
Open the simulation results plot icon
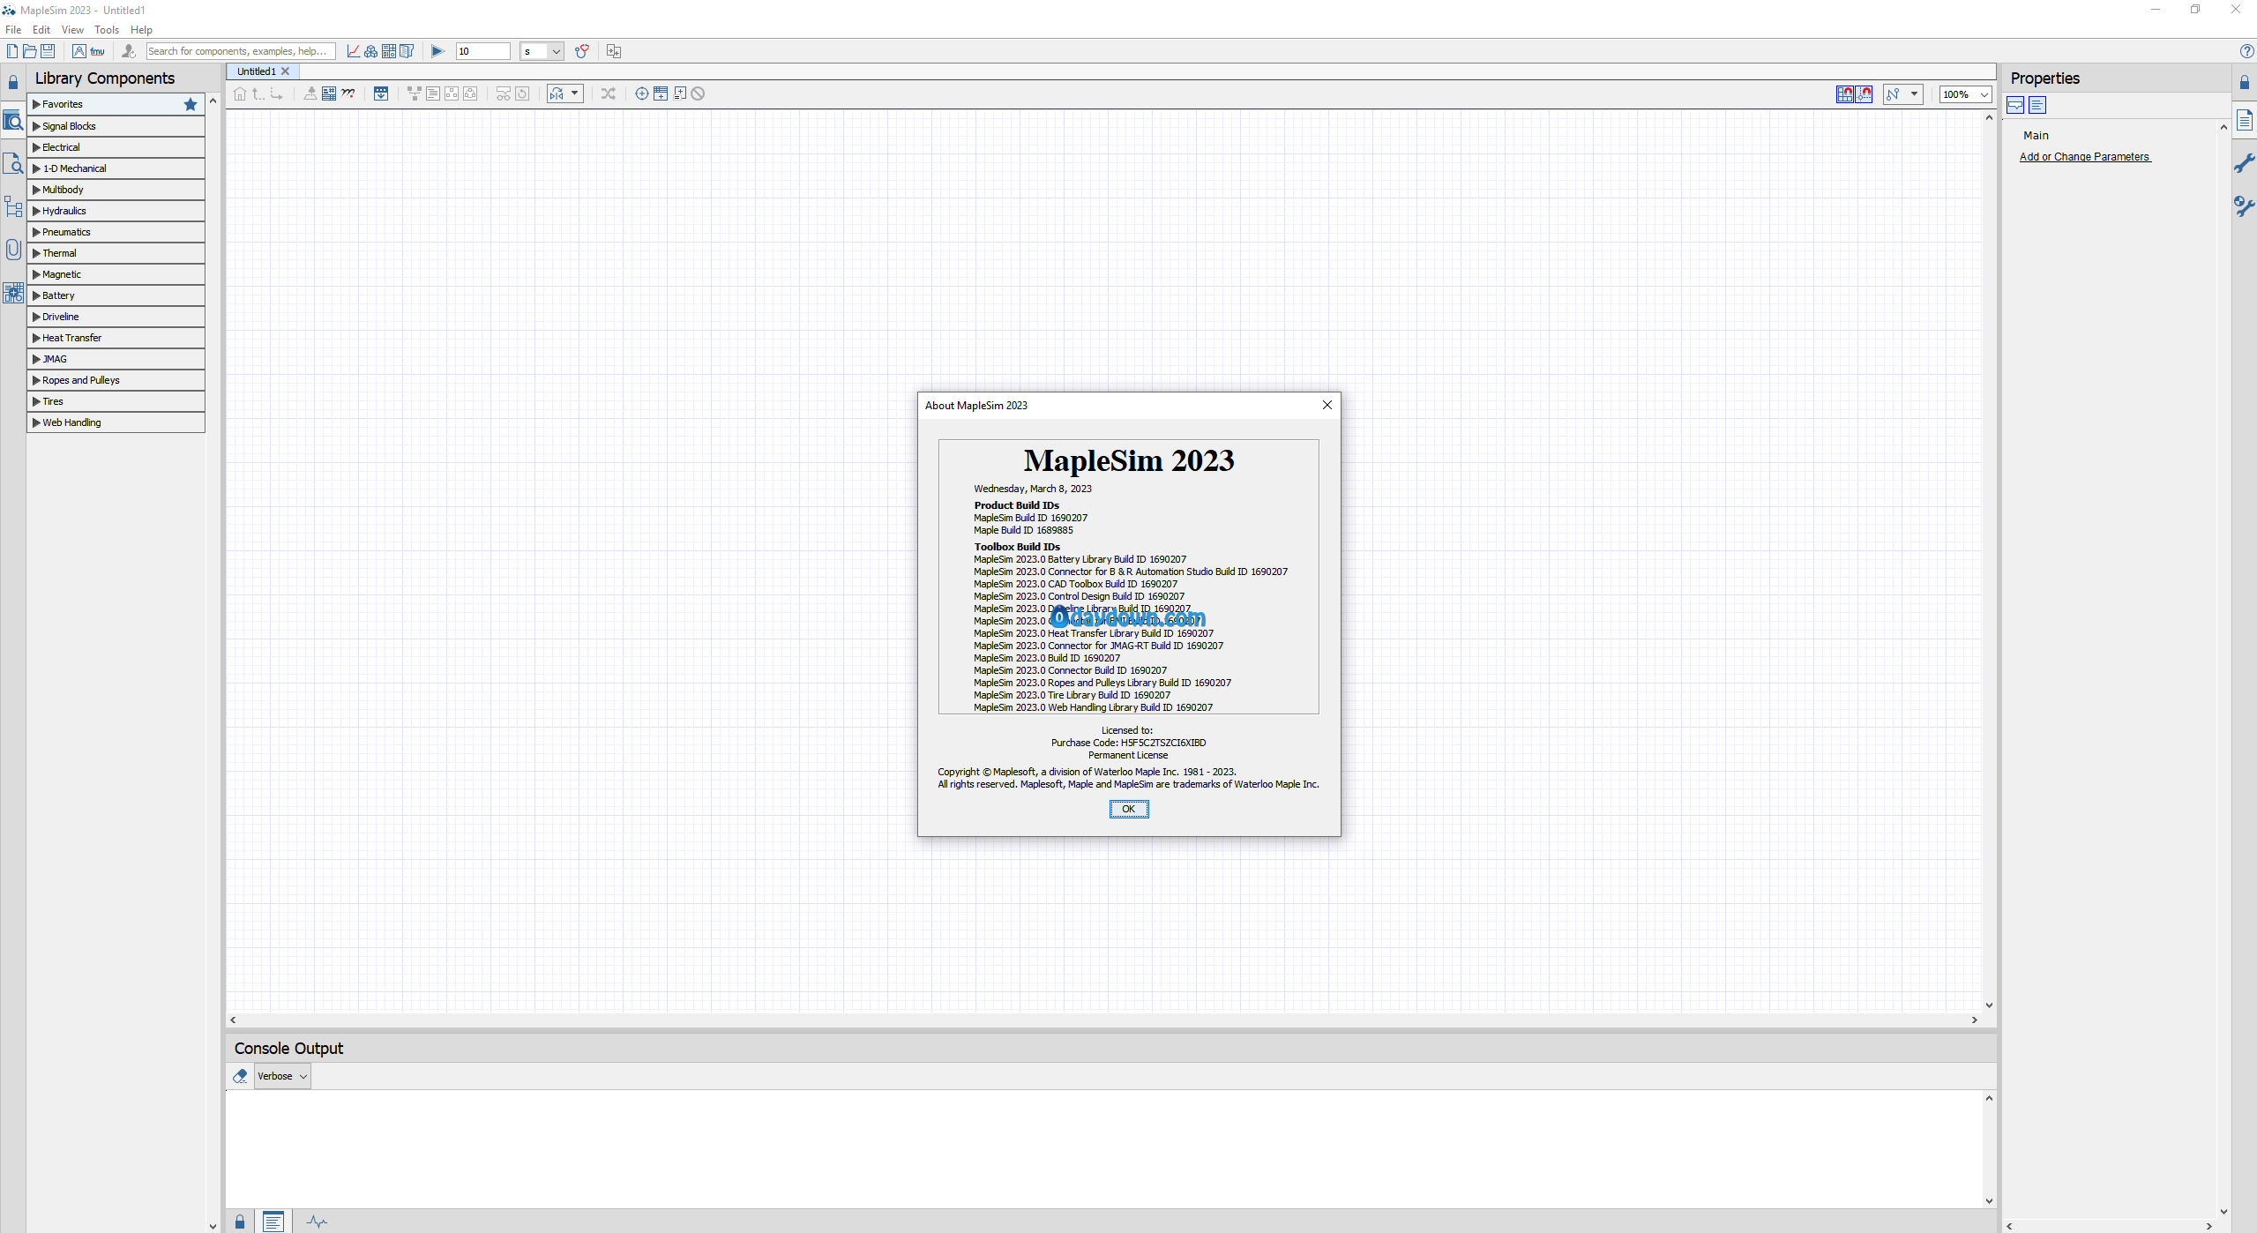point(353,51)
